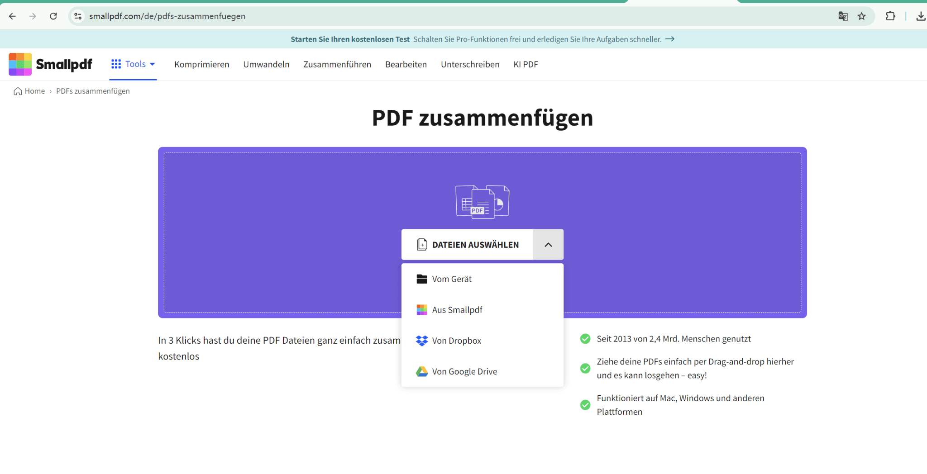Open KI PDF in the navigation

tap(526, 64)
